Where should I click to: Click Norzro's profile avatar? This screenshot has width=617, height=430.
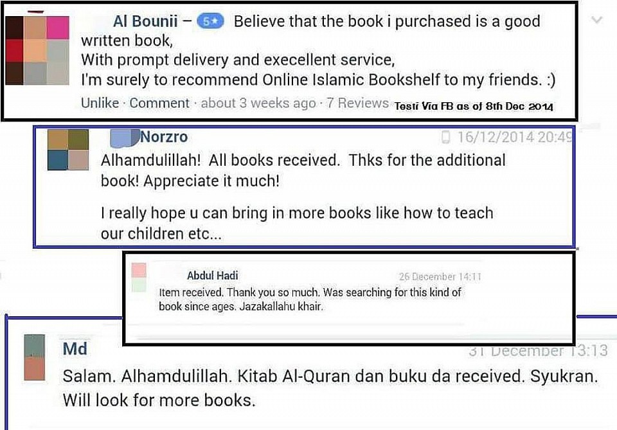(68, 150)
